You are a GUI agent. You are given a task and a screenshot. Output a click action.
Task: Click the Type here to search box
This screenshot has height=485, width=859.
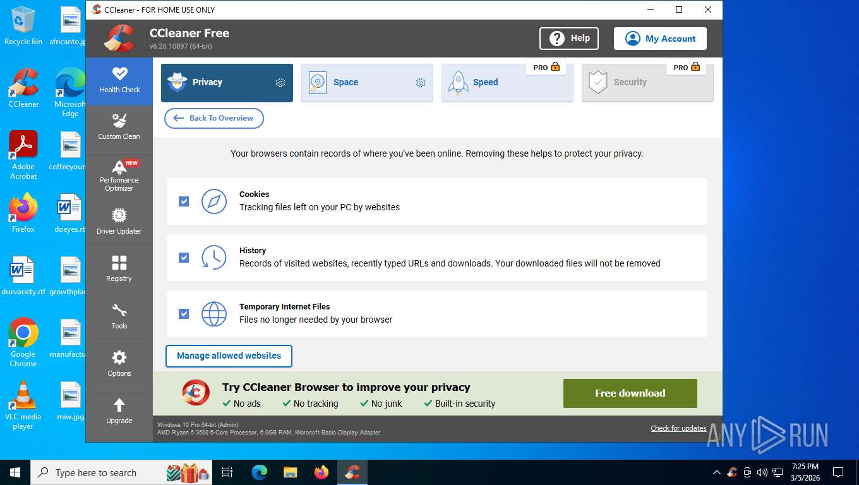[120, 472]
